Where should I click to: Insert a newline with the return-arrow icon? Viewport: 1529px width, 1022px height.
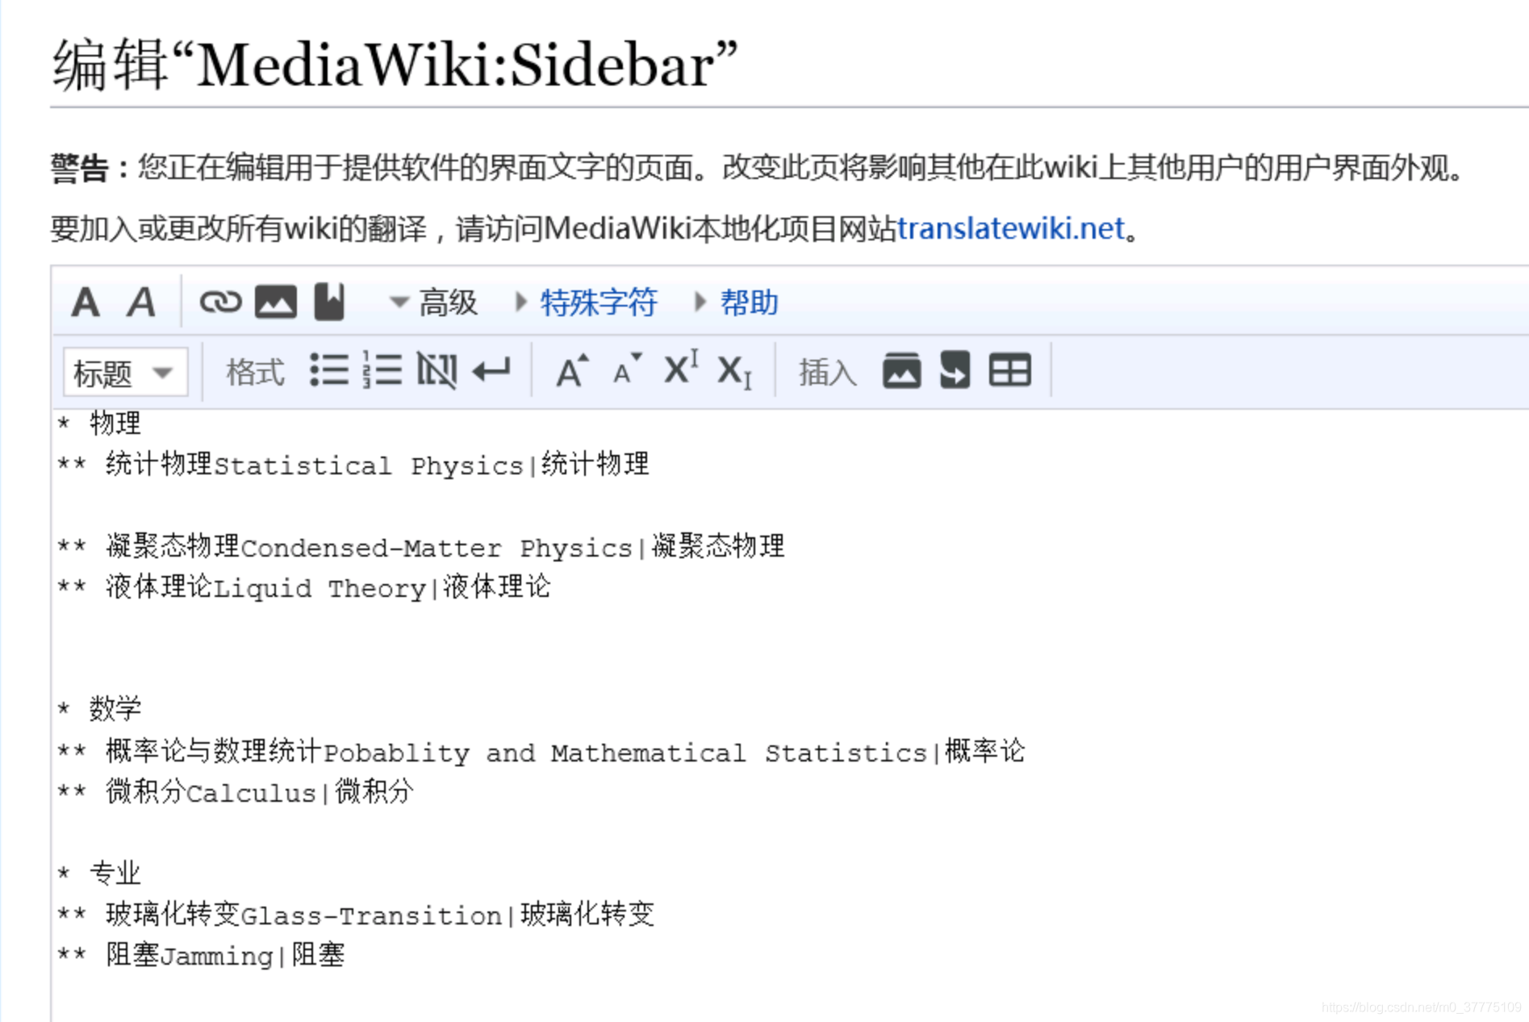click(x=493, y=371)
